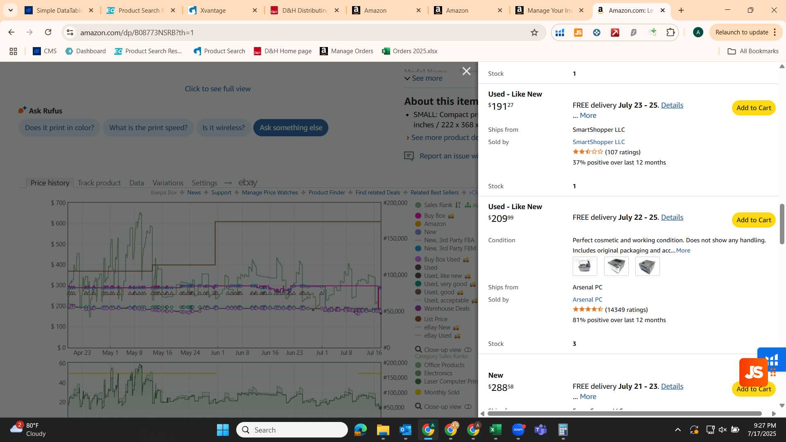Expand condition description More link

click(x=683, y=250)
